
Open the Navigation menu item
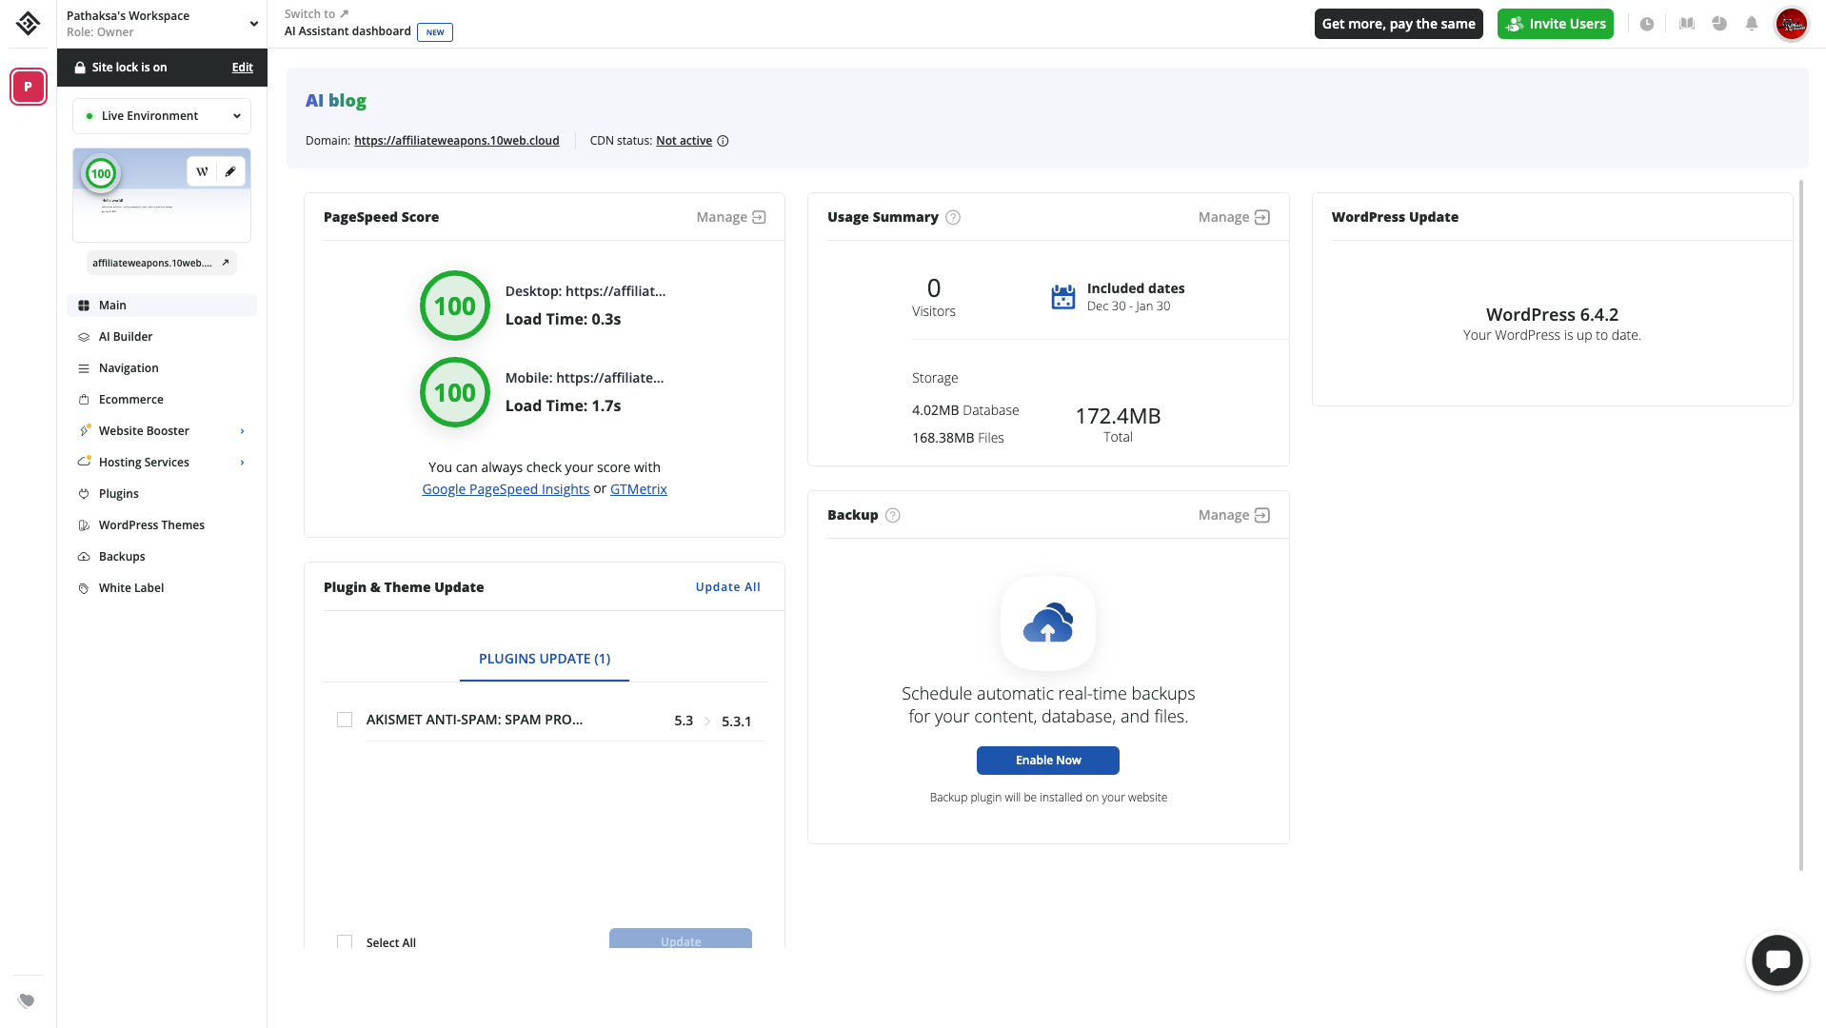coord(129,367)
